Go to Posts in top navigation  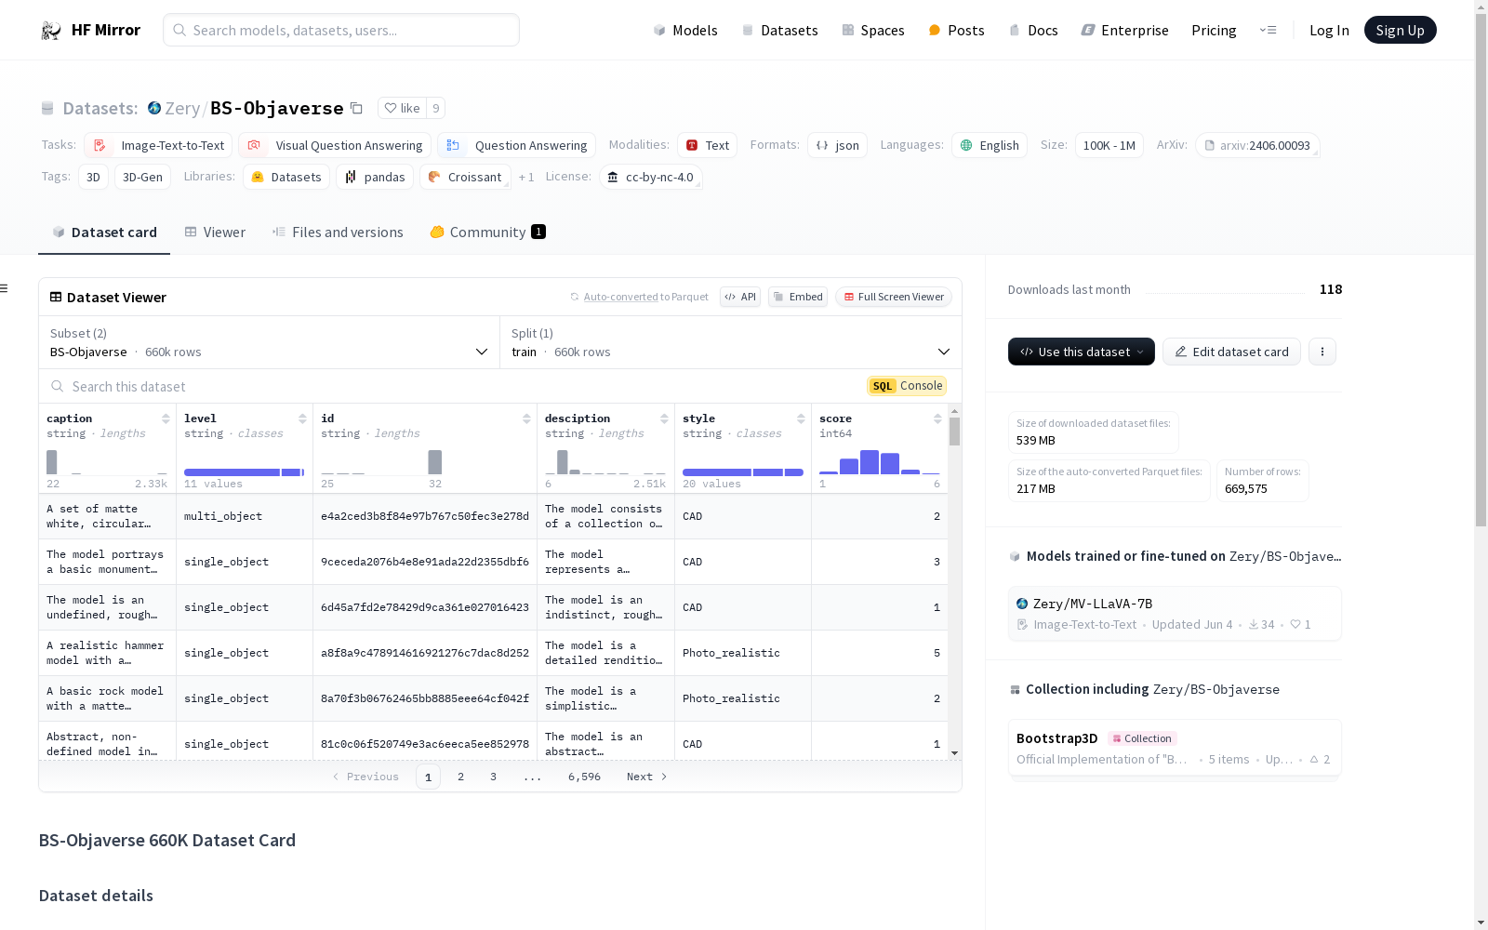click(956, 30)
